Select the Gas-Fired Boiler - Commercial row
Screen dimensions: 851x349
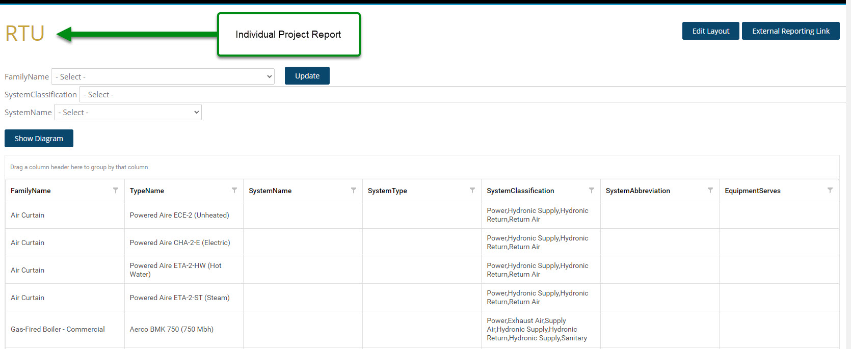tap(58, 330)
